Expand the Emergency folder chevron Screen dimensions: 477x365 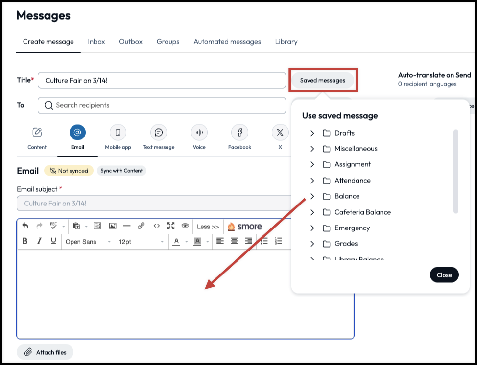click(x=312, y=228)
